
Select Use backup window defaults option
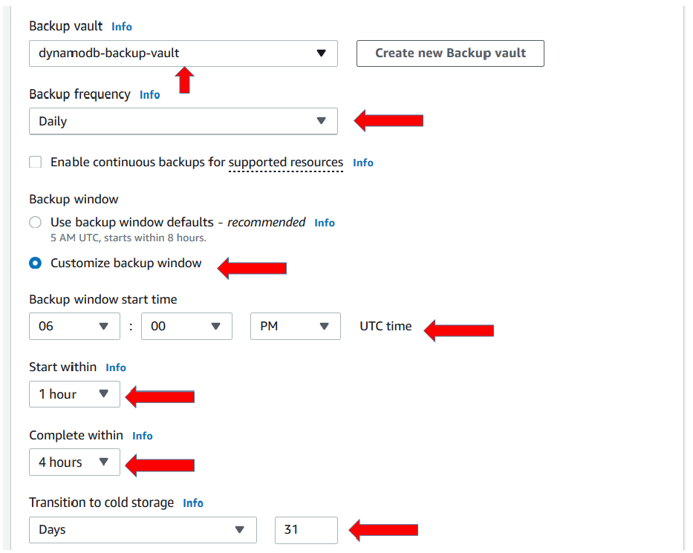click(36, 222)
